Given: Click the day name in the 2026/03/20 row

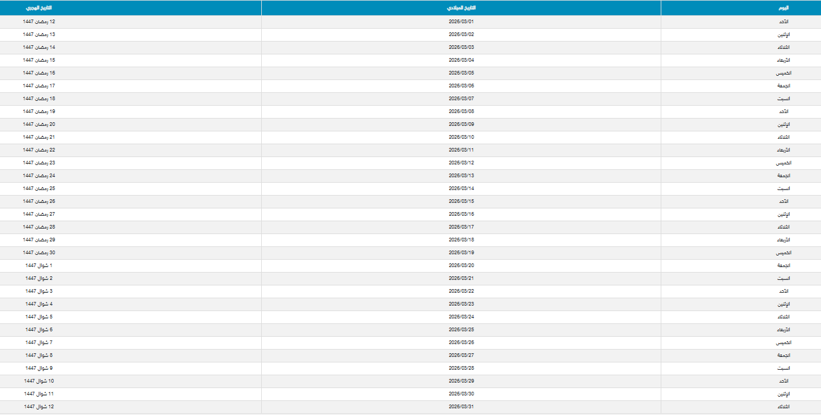Looking at the screenshot, I should 782,265.
